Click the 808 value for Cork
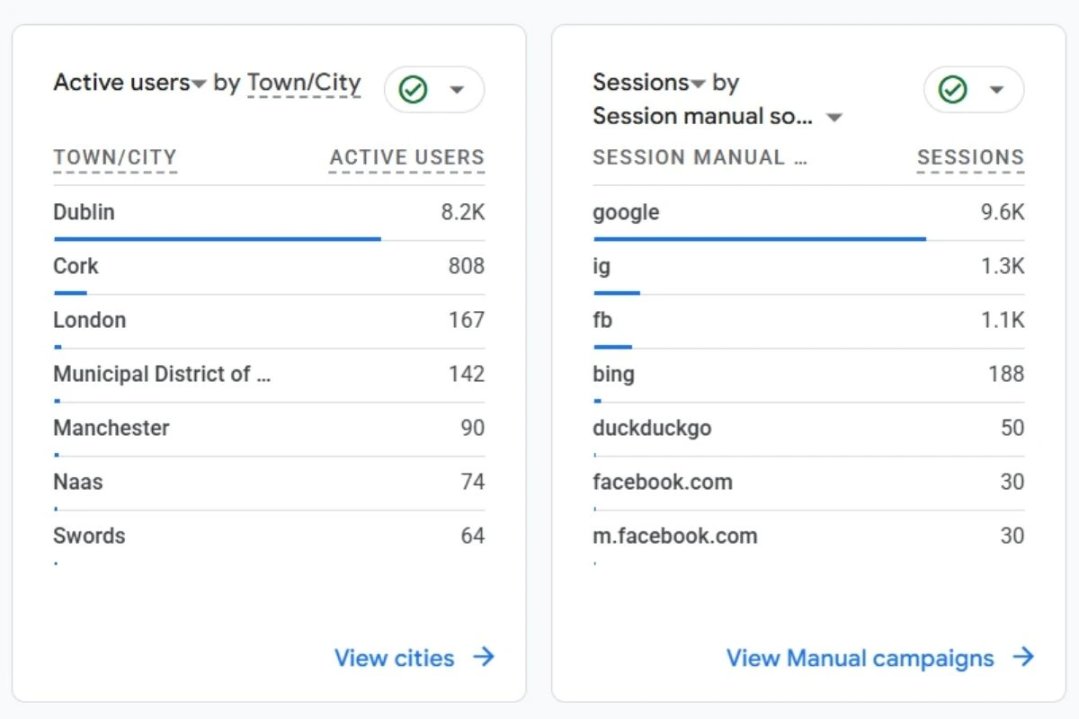This screenshot has height=719, width=1079. pos(467,266)
